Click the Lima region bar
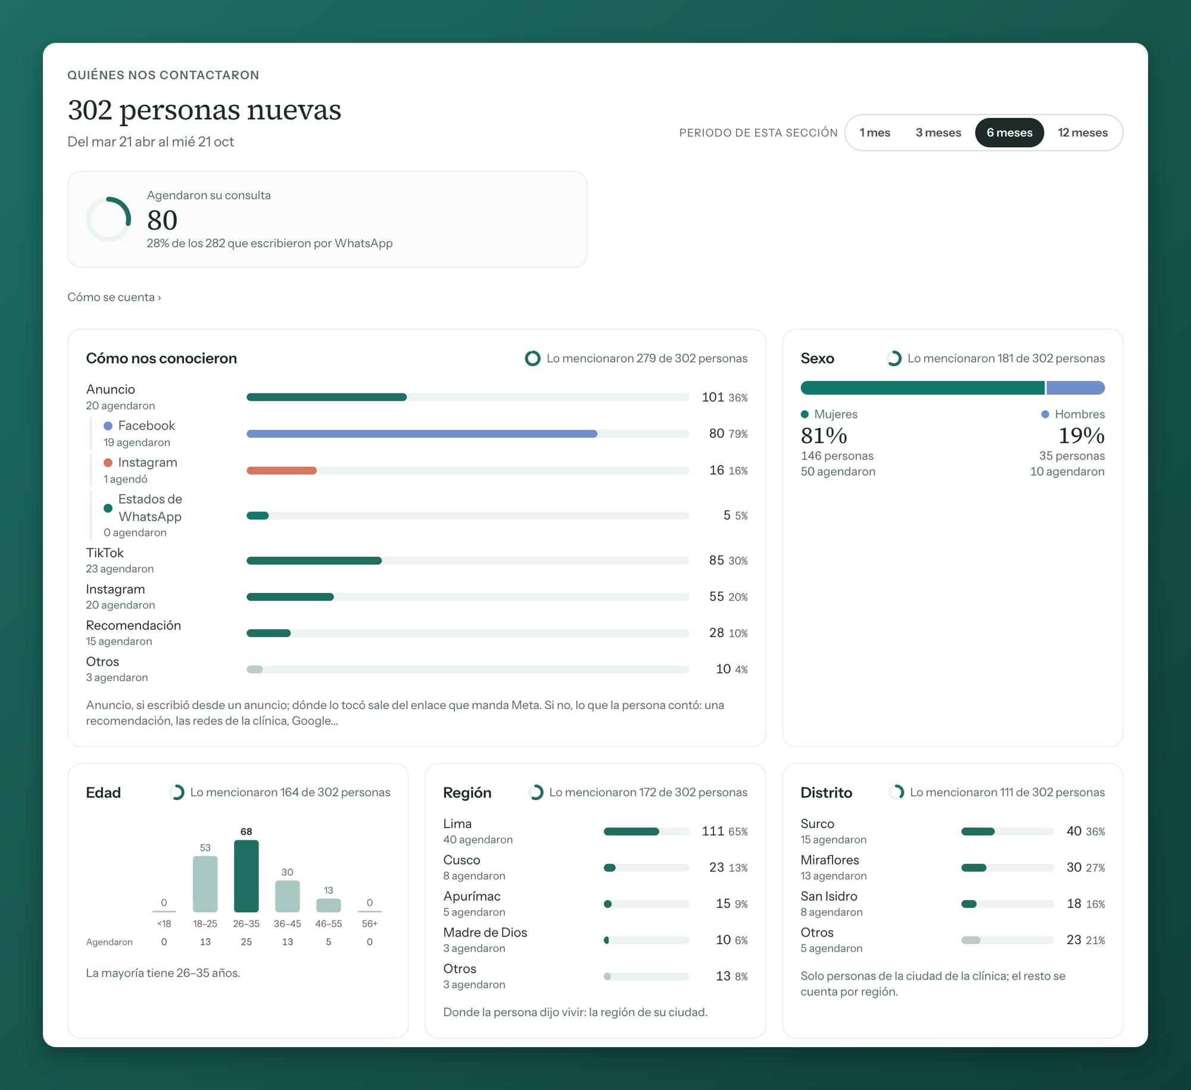1191x1090 pixels. click(x=646, y=832)
